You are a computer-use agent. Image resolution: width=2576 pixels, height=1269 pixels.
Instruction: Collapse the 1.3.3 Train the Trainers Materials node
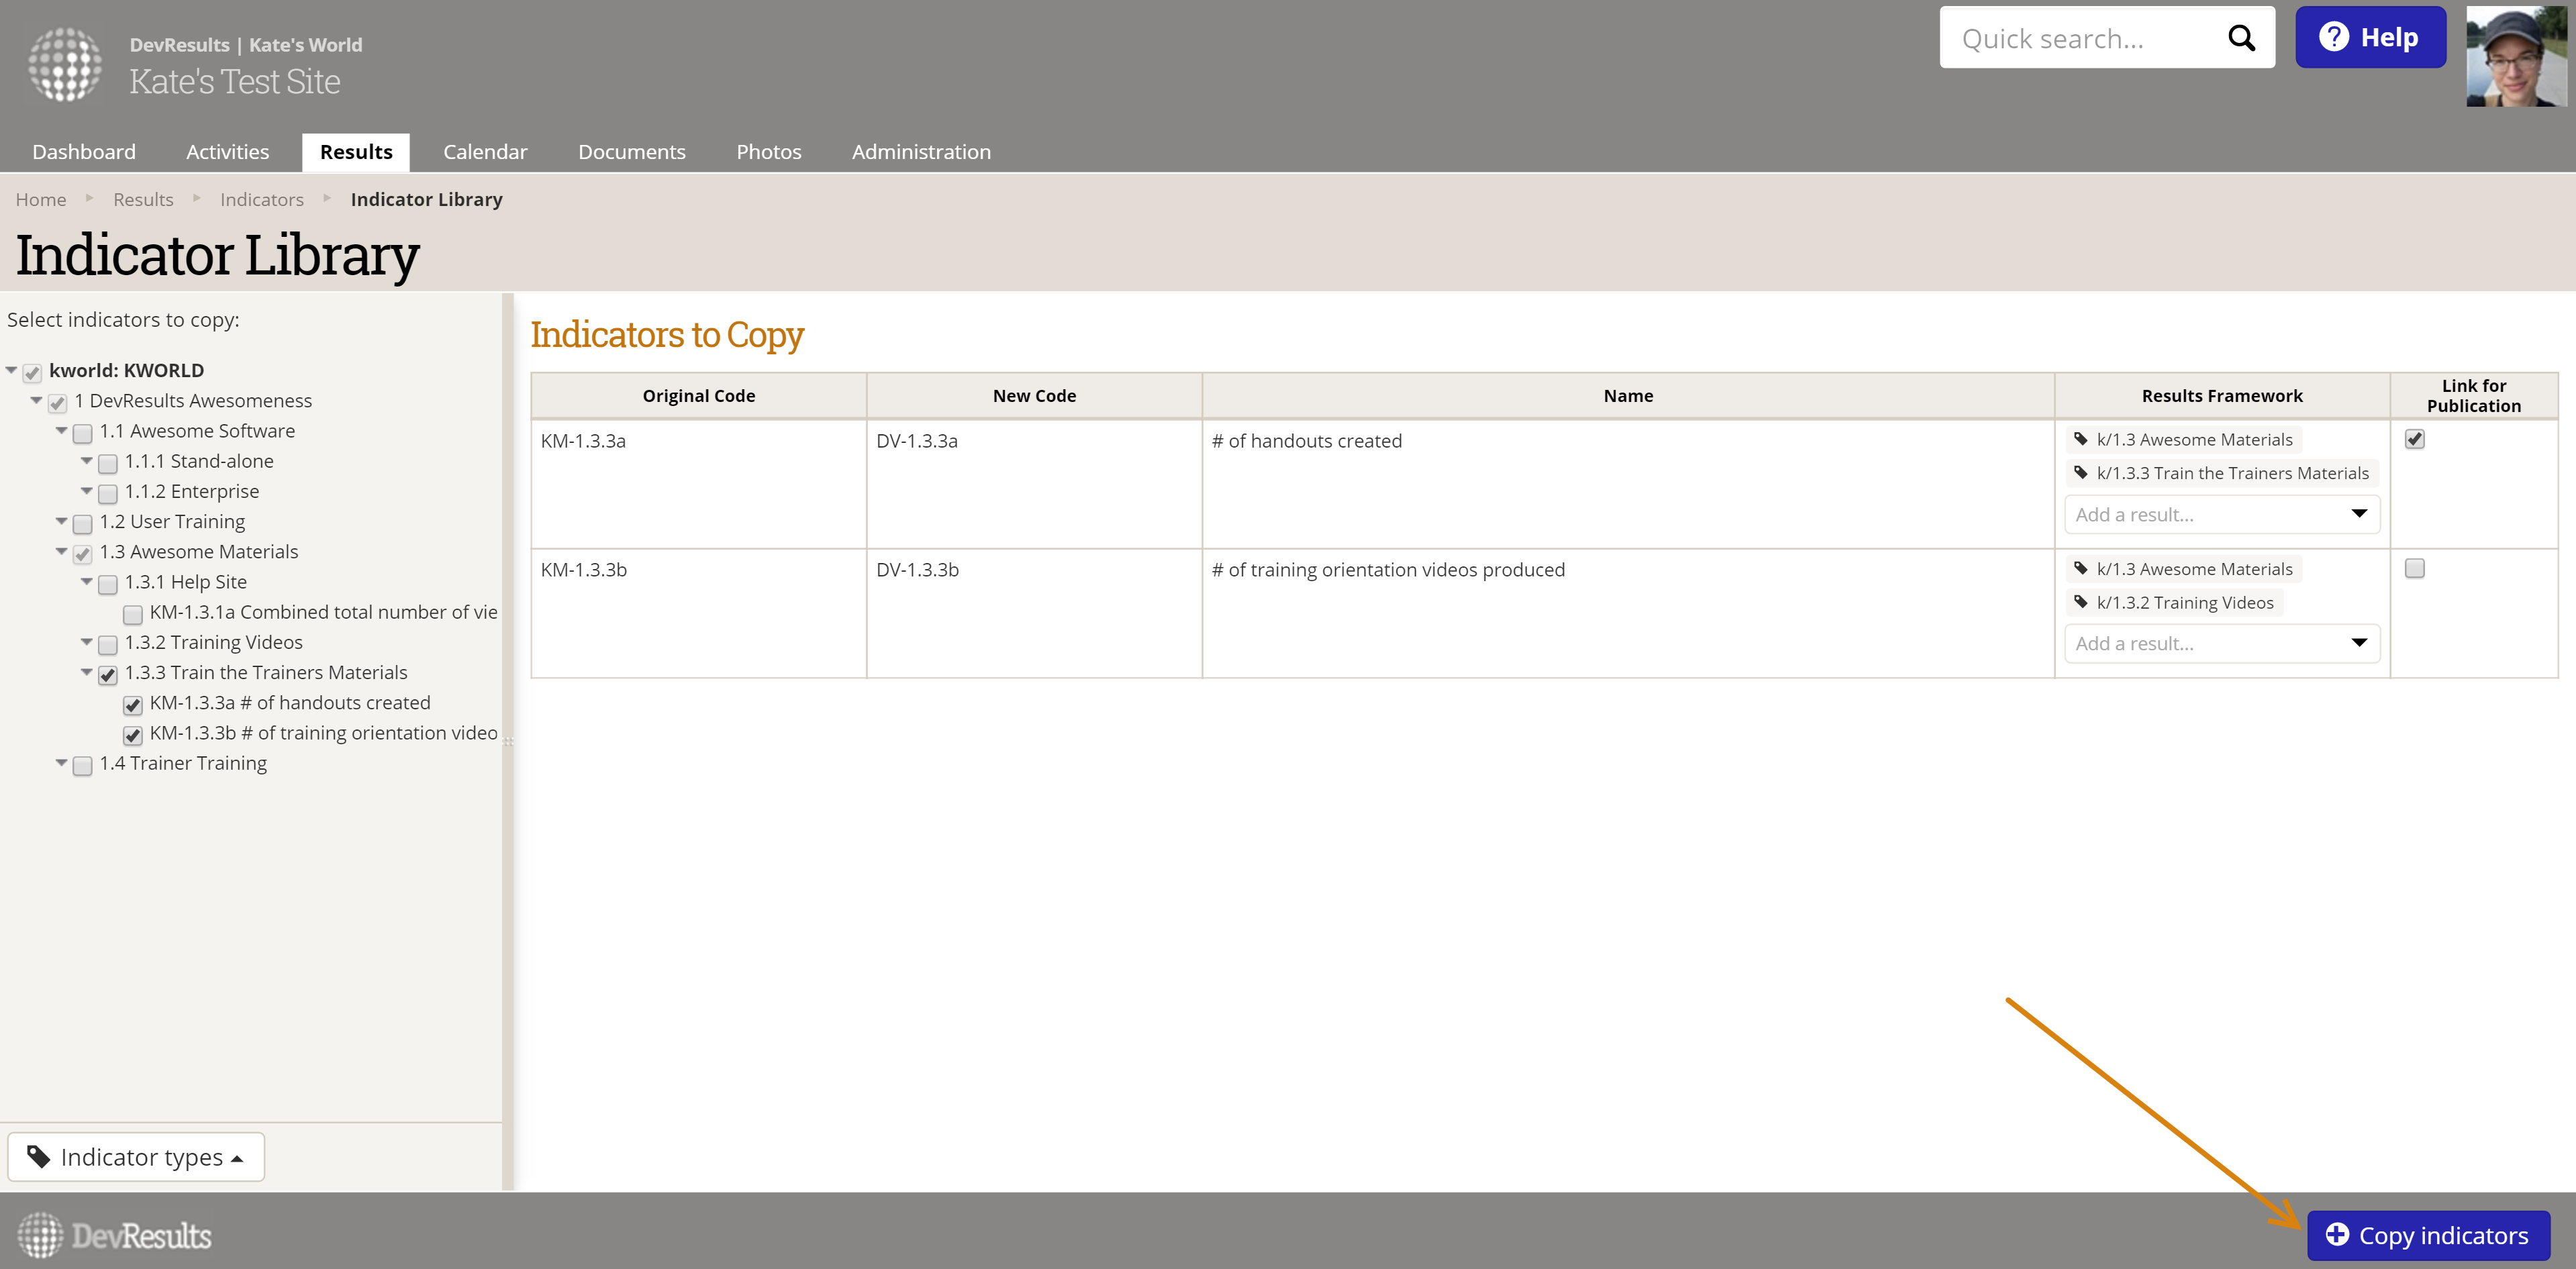(87, 672)
